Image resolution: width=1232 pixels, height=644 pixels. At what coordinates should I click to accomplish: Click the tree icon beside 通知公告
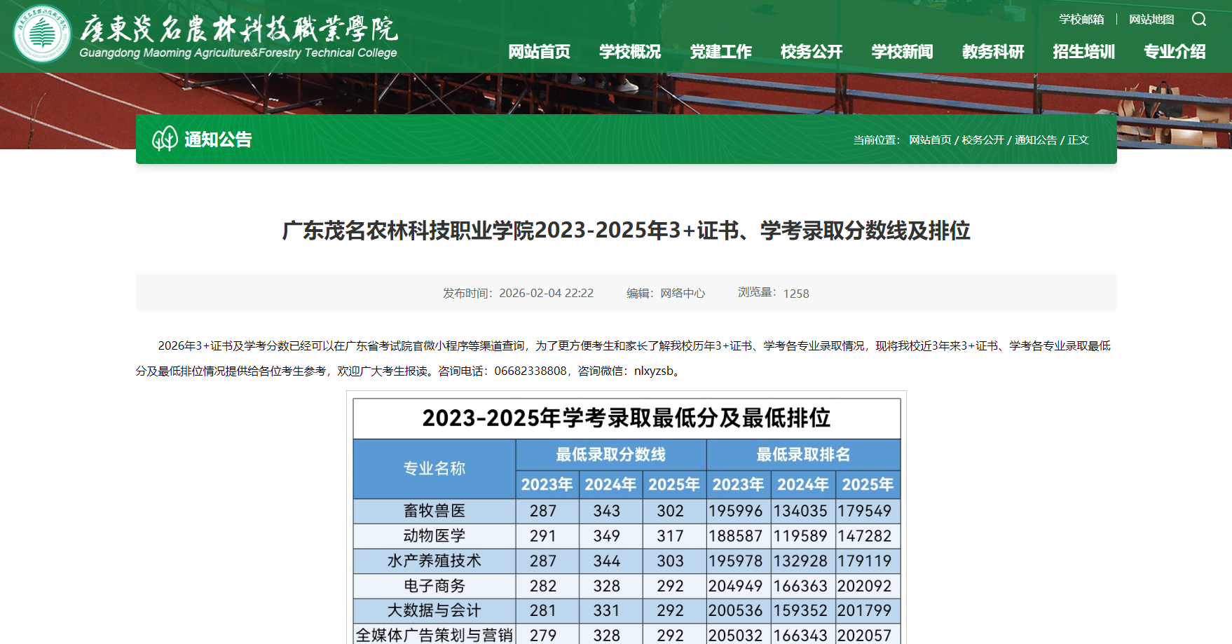pos(165,140)
